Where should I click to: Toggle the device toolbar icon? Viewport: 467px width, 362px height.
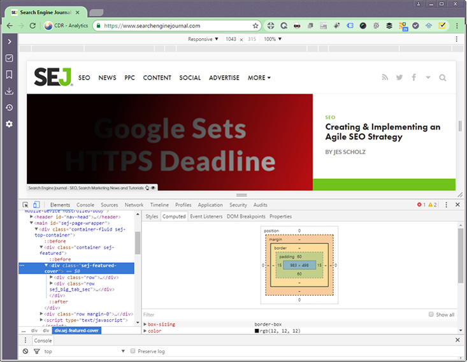coord(36,205)
